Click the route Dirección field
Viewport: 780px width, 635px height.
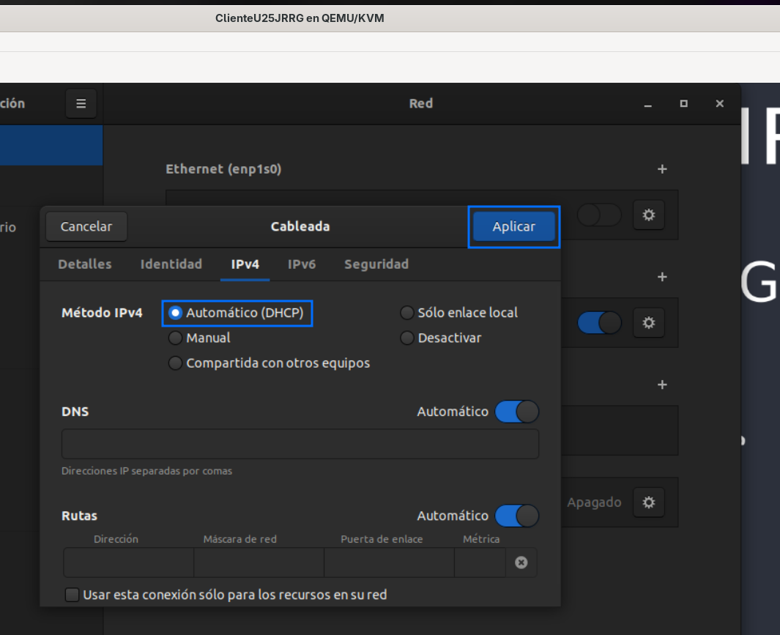(x=129, y=562)
